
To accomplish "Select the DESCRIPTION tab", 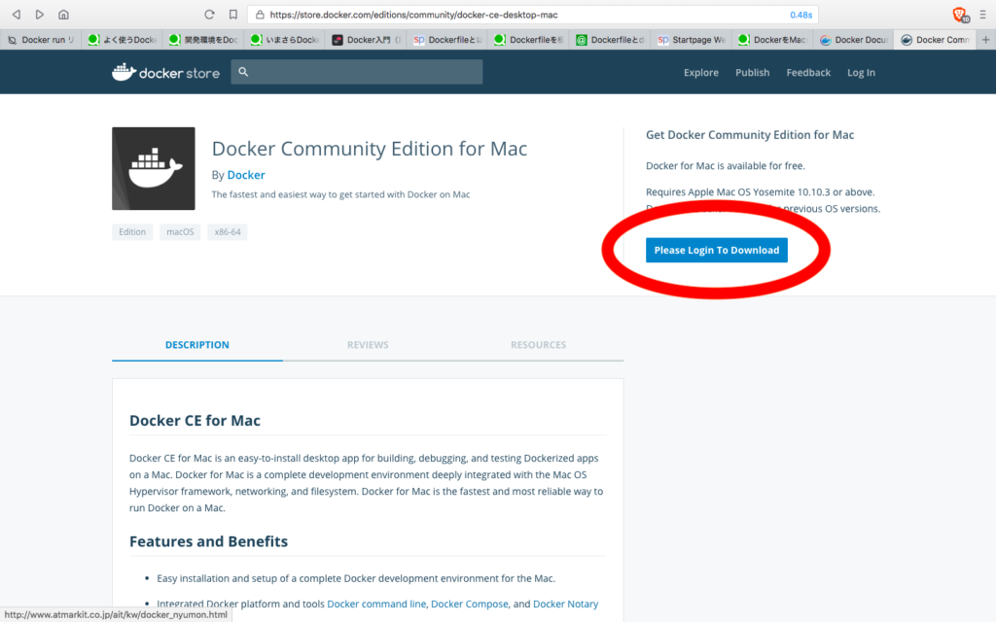I will coord(196,344).
